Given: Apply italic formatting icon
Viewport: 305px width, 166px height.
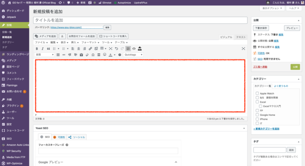Looking at the screenshot, I should click(43, 49).
